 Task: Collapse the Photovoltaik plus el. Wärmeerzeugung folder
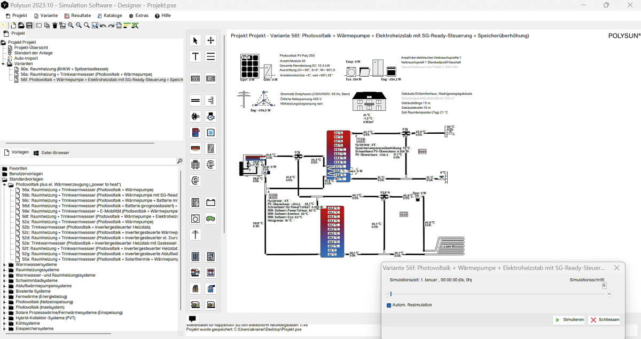tap(4, 184)
